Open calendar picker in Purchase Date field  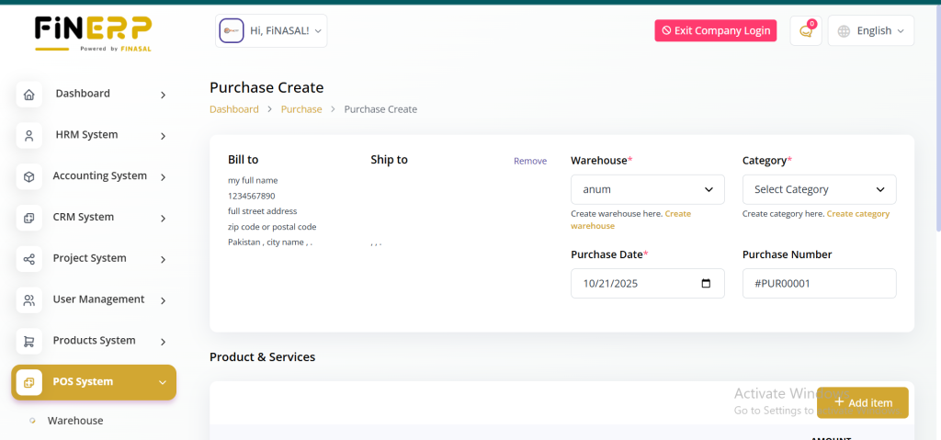706,284
